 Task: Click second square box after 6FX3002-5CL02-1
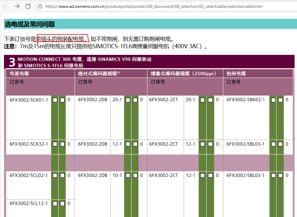[62, 175]
